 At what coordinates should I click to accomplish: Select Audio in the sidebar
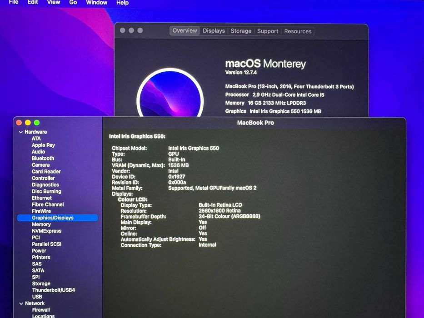38,152
